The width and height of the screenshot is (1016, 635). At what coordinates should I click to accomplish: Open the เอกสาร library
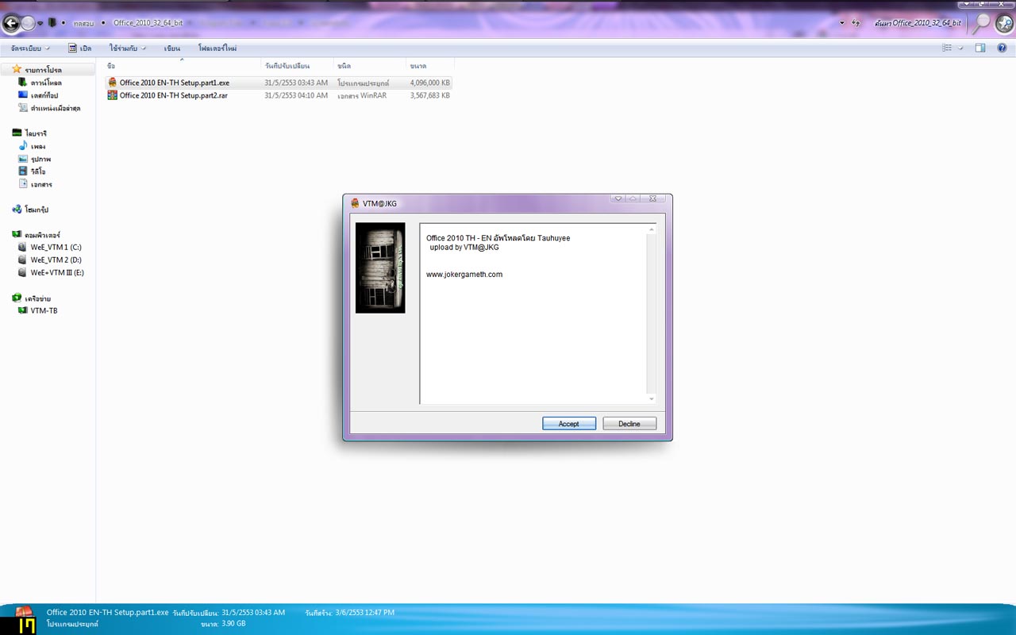click(x=41, y=184)
